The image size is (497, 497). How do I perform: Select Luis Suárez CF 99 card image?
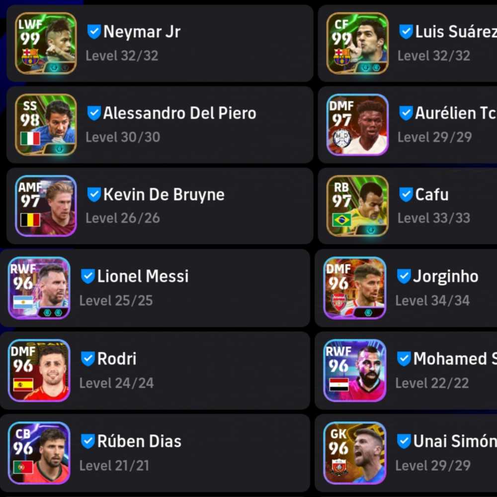[357, 43]
